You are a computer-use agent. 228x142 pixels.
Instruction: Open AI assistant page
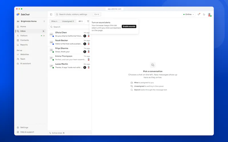[x=31, y=63]
